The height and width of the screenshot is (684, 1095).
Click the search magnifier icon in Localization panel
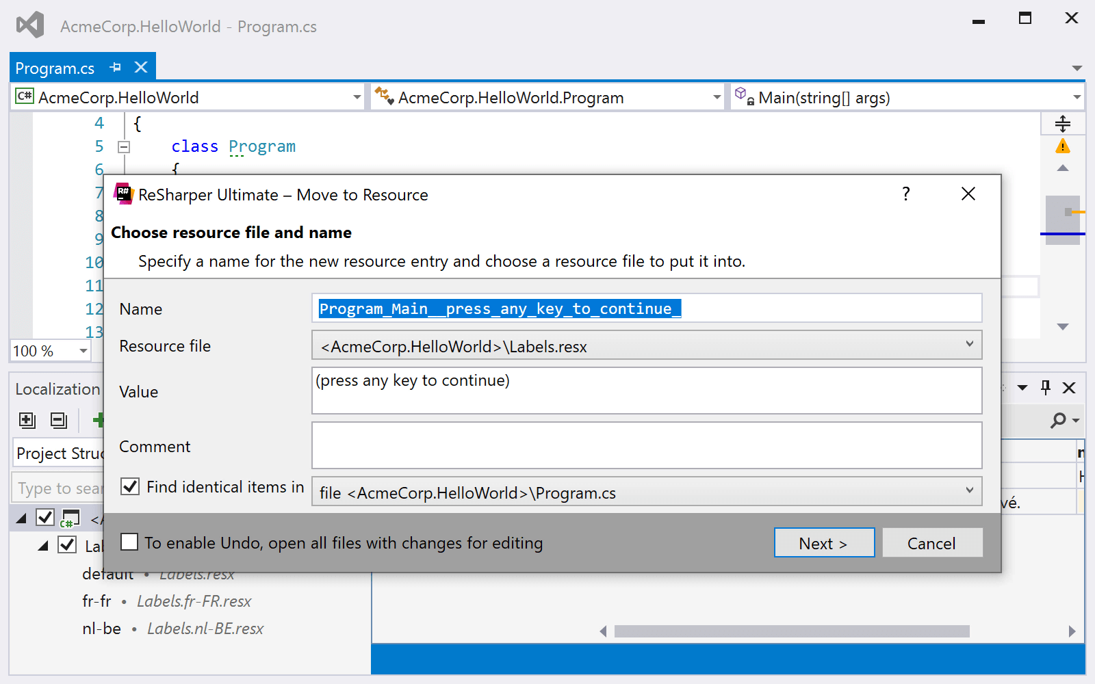1059,420
